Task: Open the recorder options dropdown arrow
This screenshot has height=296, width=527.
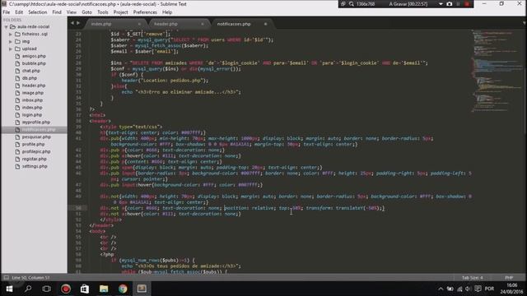Action: (441, 4)
